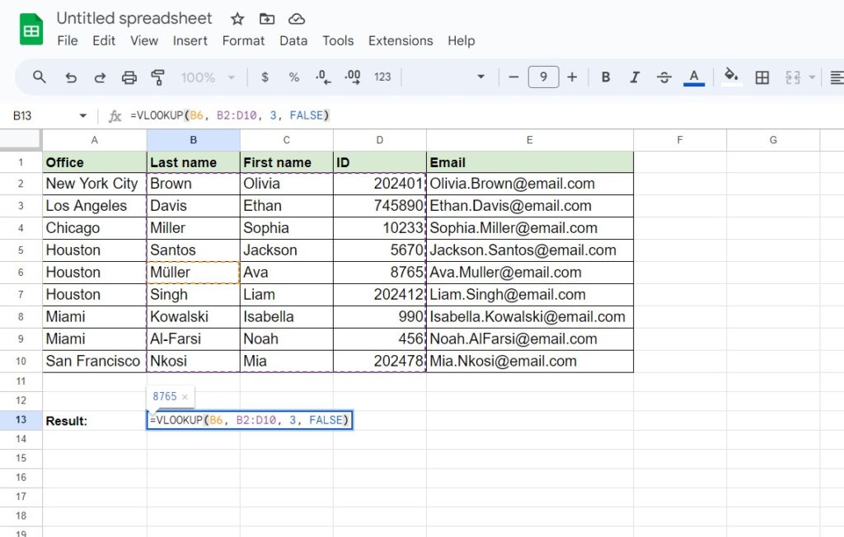Apply currency format with the dollar icon
This screenshot has width=844, height=537.
pyautogui.click(x=265, y=77)
